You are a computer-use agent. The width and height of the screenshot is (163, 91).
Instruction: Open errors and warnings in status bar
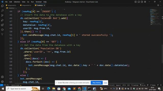click(x=7, y=85)
